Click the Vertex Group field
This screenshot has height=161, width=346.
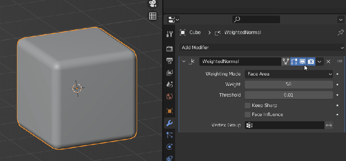click(285, 125)
